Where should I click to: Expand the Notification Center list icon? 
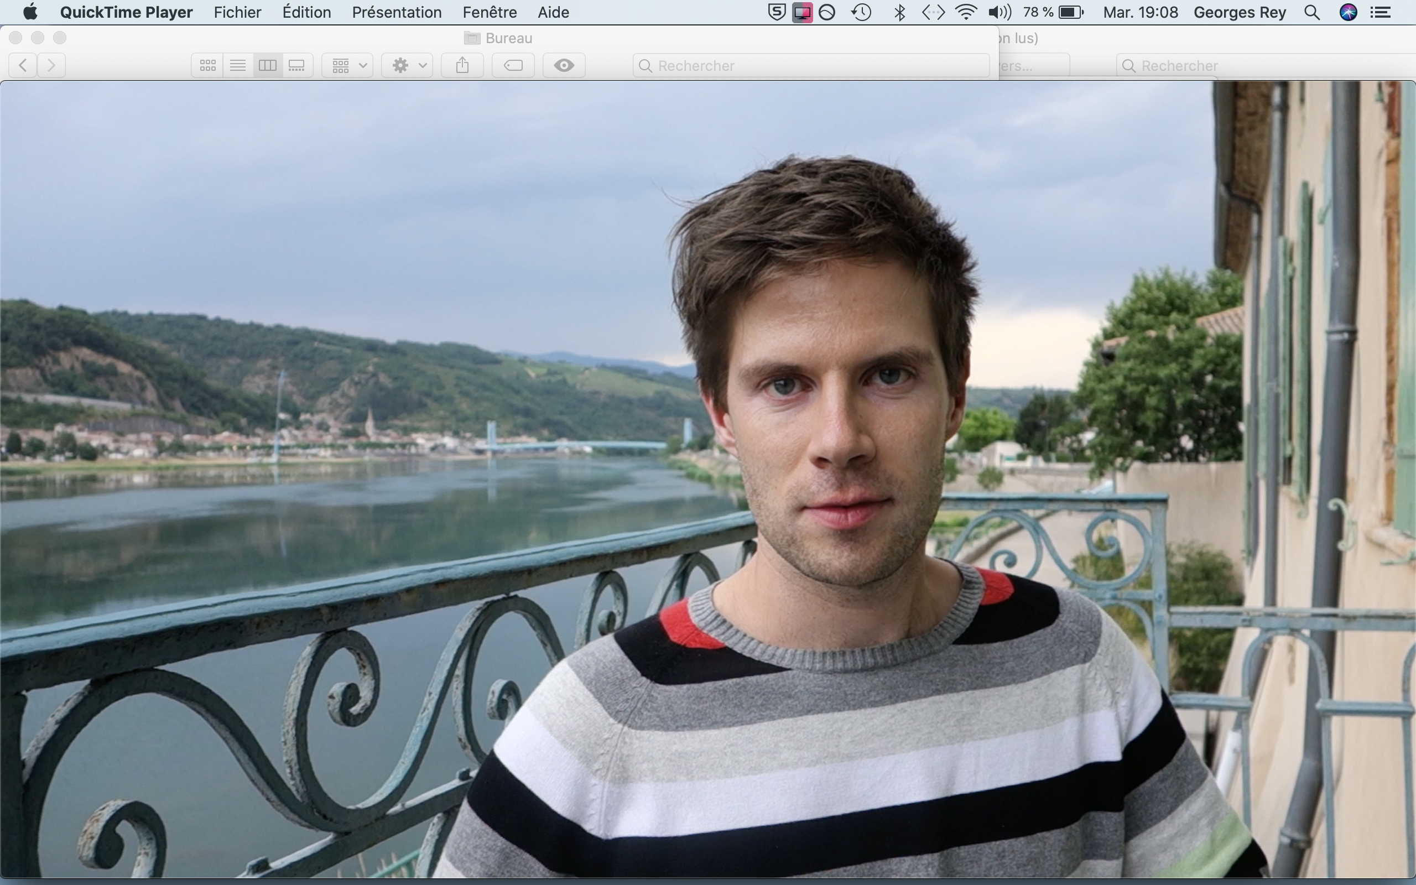(1381, 12)
